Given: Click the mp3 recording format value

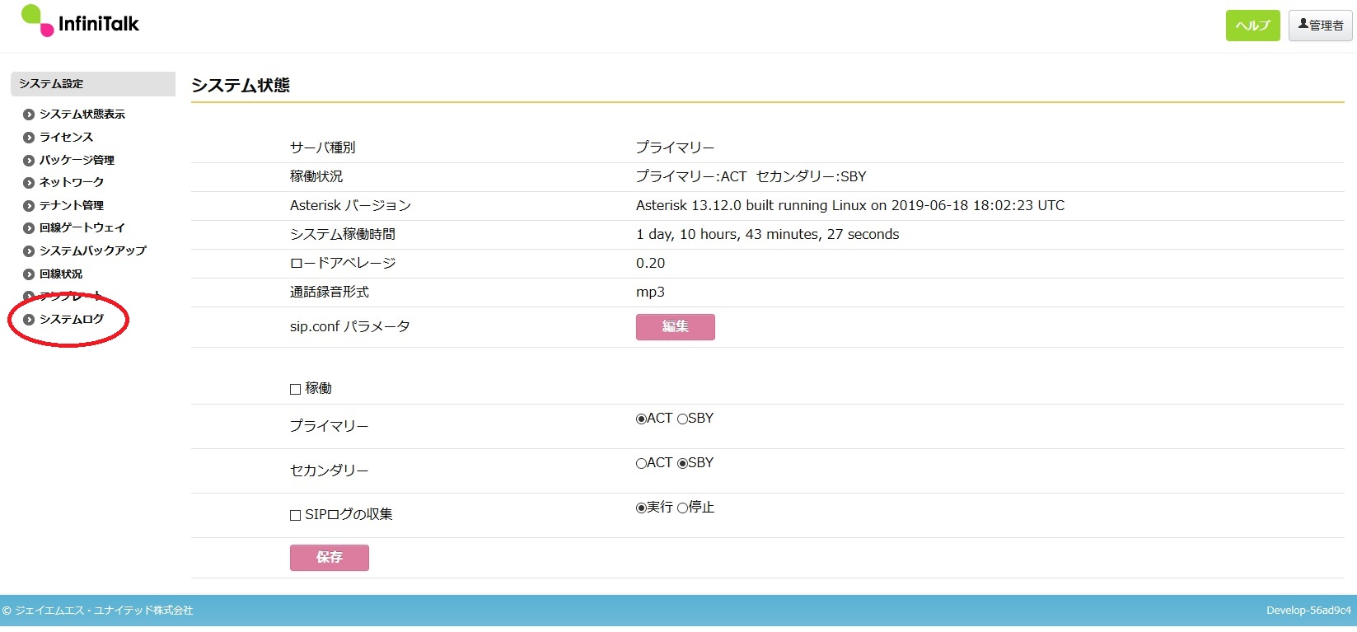Looking at the screenshot, I should (x=650, y=293).
